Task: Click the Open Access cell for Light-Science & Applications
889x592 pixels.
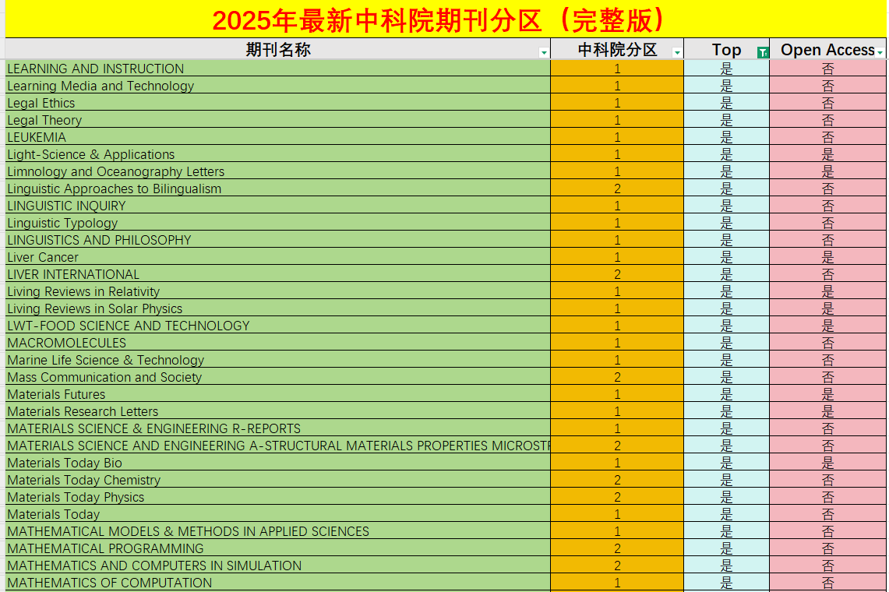Action: 828,154
